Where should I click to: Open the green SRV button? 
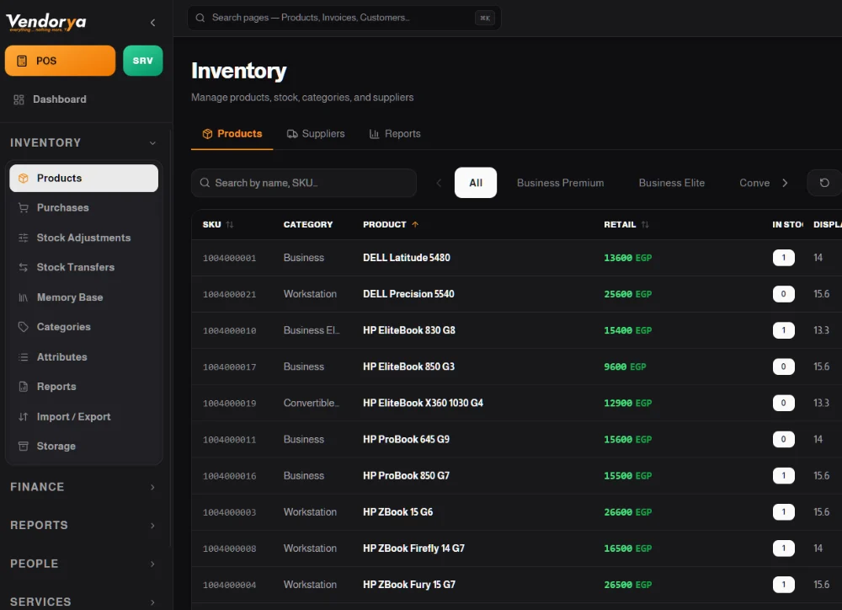pos(143,61)
